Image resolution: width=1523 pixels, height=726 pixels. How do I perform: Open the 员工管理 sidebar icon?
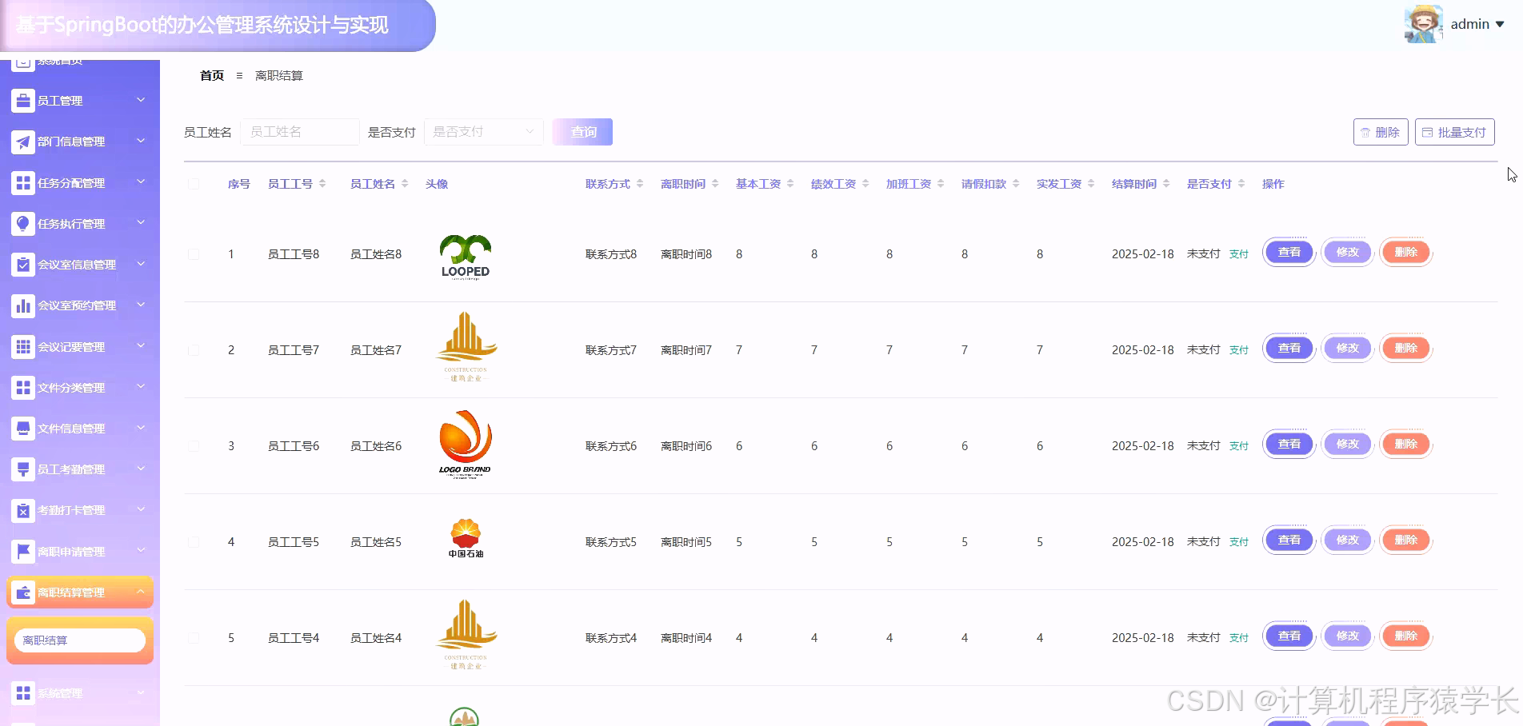[22, 100]
